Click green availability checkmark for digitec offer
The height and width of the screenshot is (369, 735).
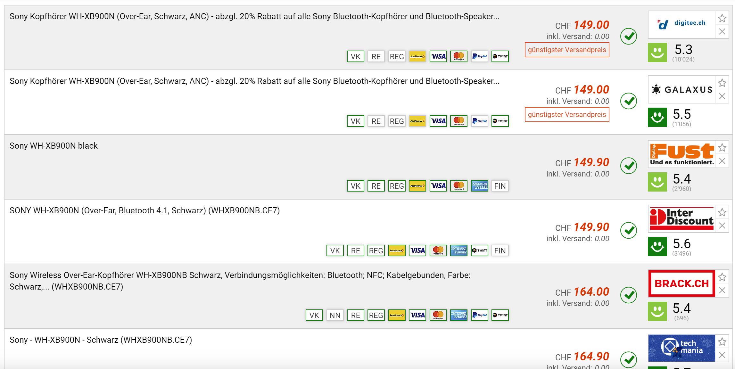[x=628, y=36]
